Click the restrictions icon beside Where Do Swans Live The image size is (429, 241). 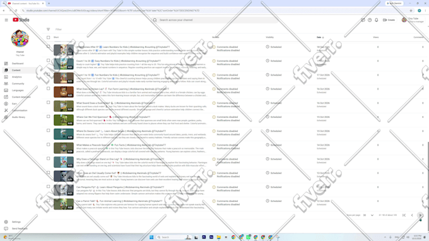point(214,131)
